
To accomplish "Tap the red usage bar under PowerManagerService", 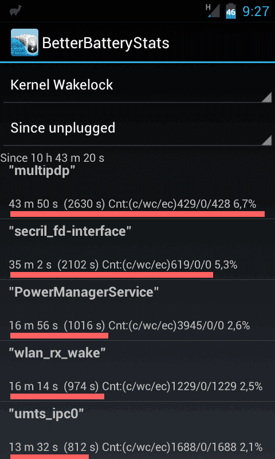I will [x=60, y=336].
